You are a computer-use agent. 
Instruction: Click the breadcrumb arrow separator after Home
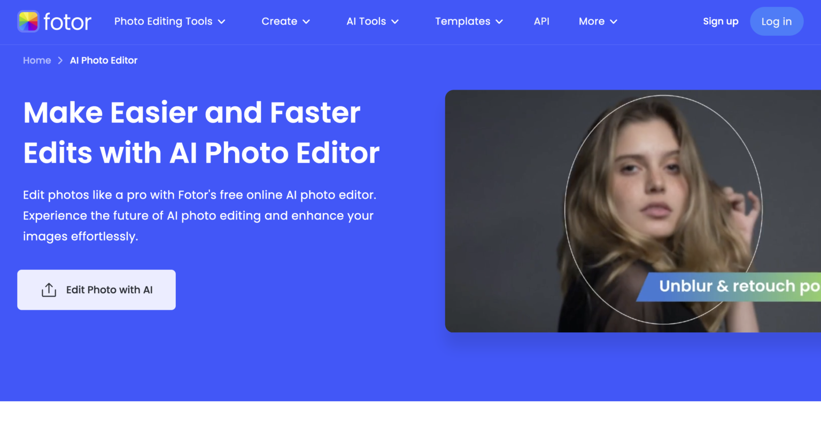(x=60, y=60)
